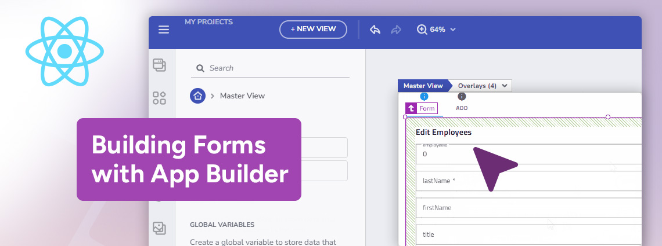Click the redo arrow
Viewport: 662px width, 246px height.
(396, 30)
